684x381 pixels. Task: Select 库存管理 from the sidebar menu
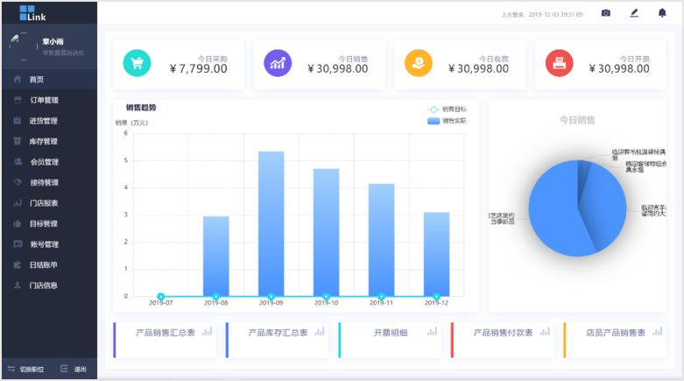point(43,141)
